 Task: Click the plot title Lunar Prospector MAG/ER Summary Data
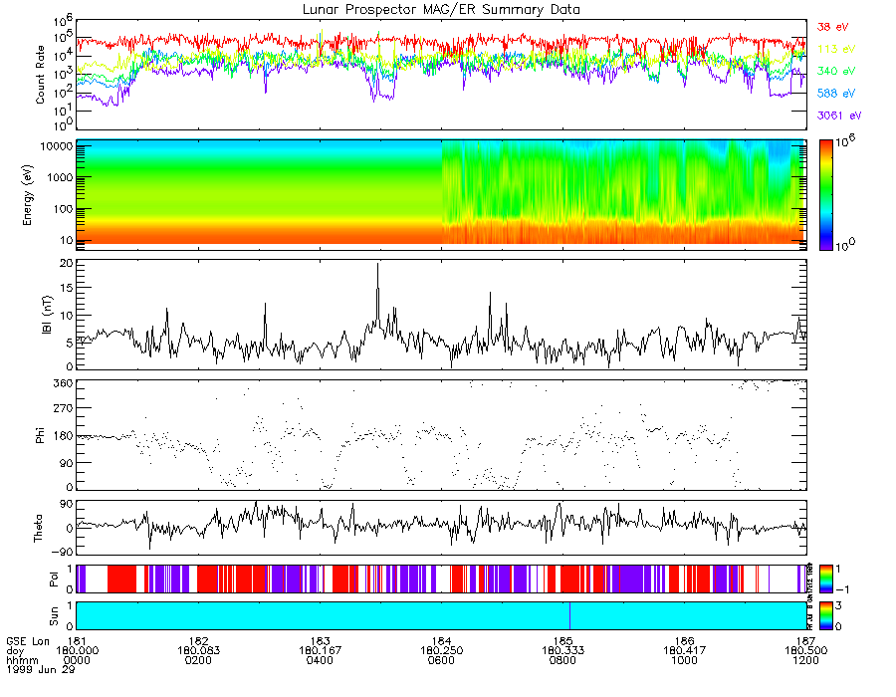coord(442,9)
